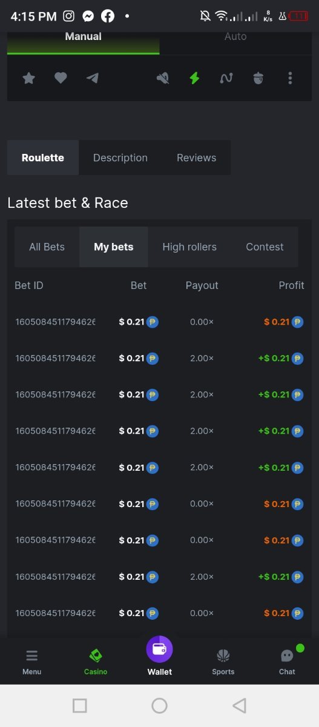Open the Description tab
This screenshot has width=319, height=727.
(x=120, y=158)
